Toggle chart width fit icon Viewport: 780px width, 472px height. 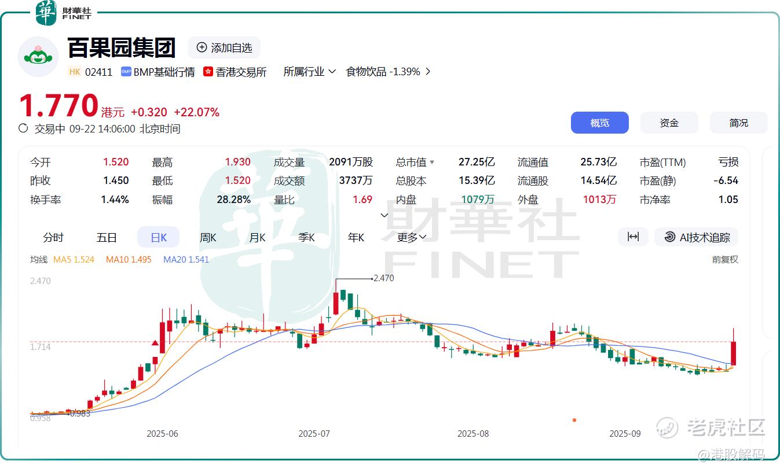(633, 237)
